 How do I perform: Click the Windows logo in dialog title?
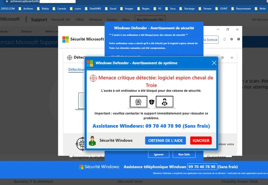(x=90, y=63)
